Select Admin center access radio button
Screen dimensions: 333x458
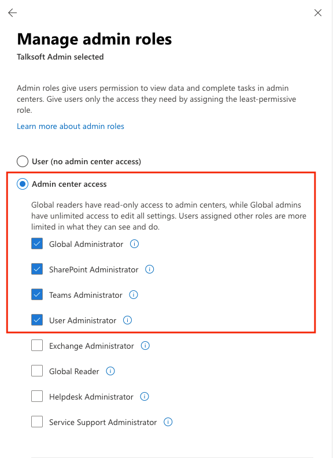(23, 184)
